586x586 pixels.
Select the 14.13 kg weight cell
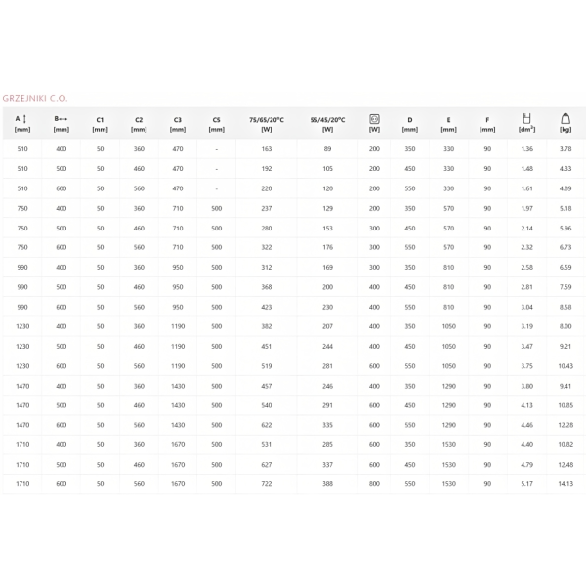tap(565, 483)
